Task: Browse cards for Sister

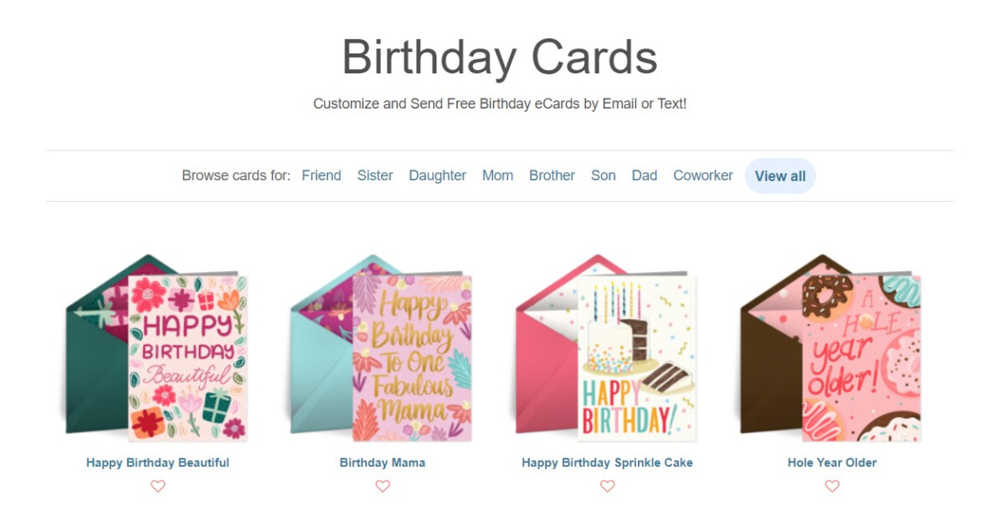Action: click(x=375, y=175)
